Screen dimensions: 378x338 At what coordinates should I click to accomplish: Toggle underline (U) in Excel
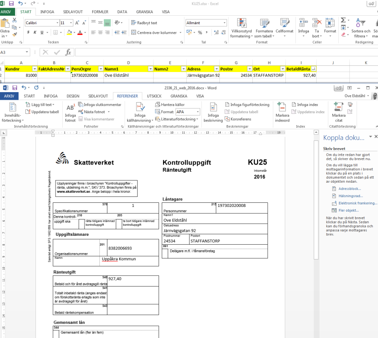click(x=42, y=32)
